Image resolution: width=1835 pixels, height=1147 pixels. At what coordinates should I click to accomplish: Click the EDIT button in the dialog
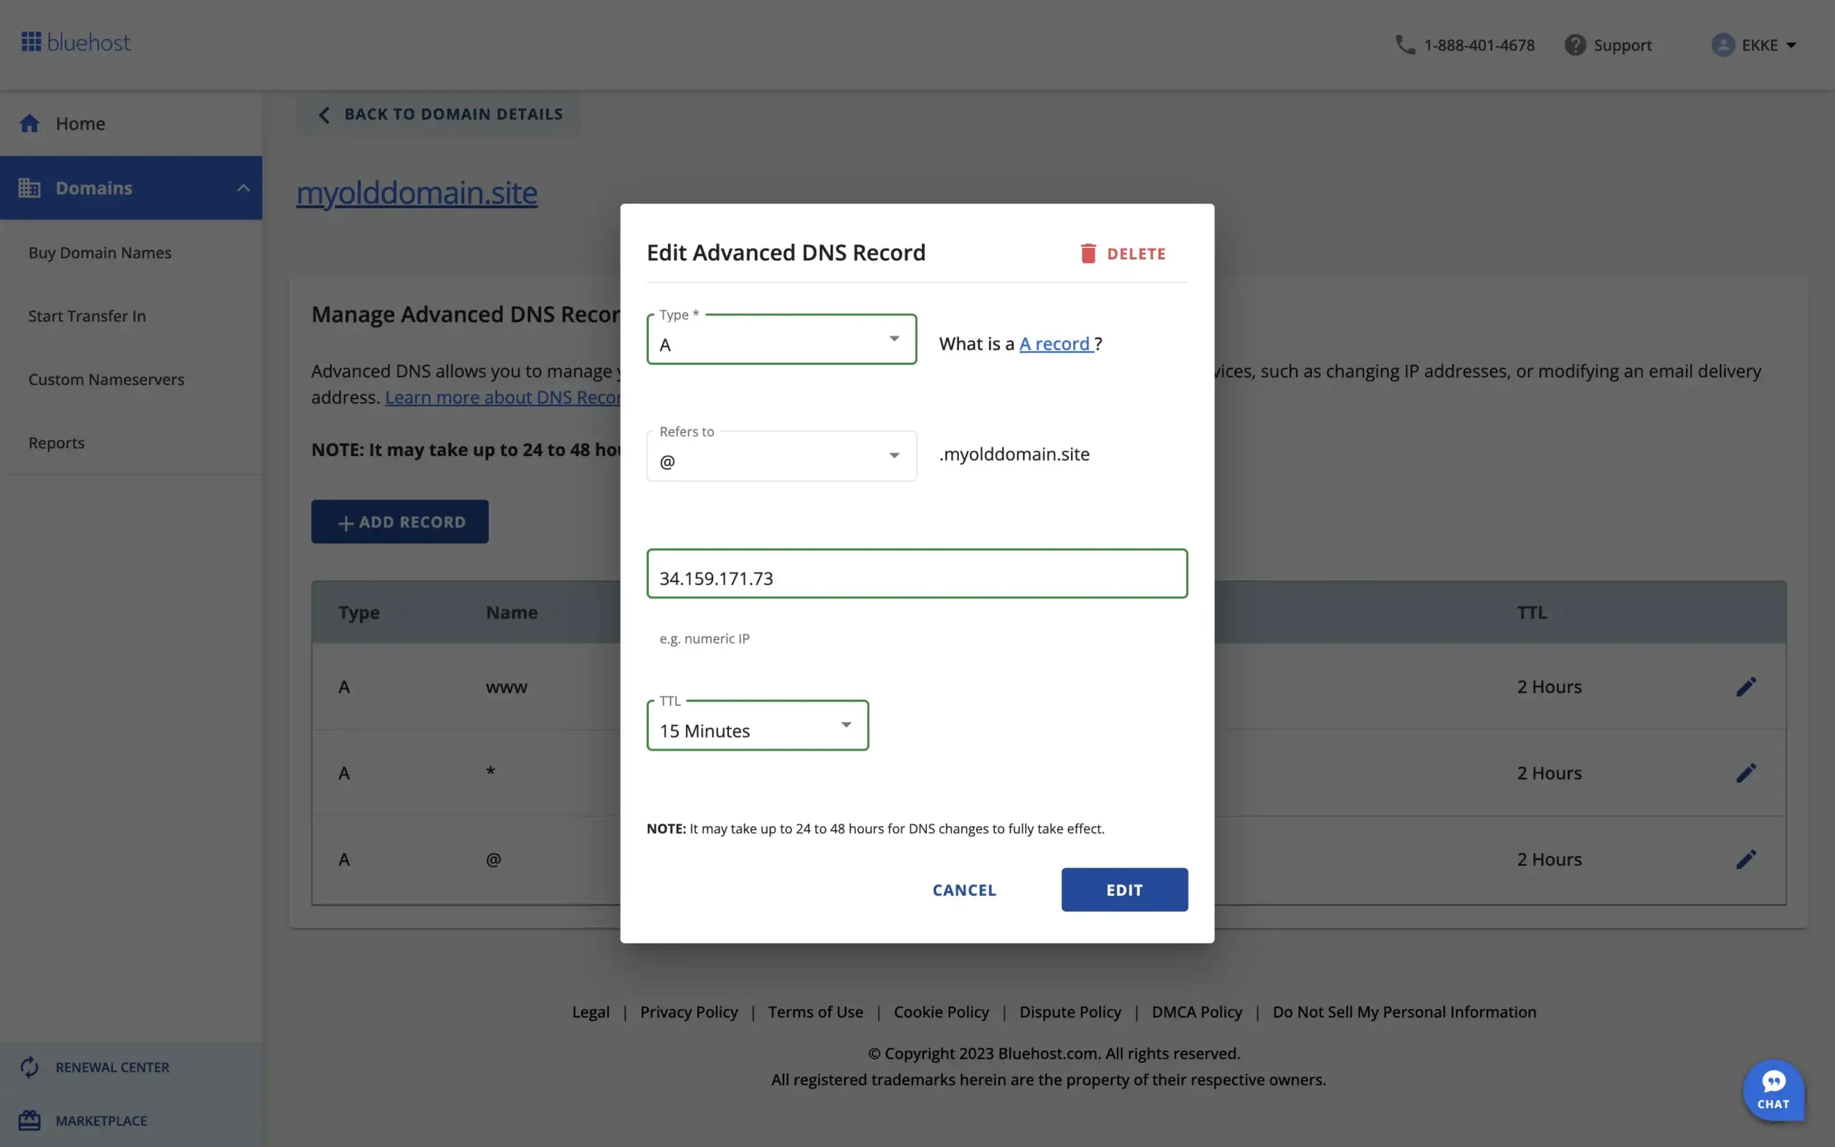point(1124,889)
